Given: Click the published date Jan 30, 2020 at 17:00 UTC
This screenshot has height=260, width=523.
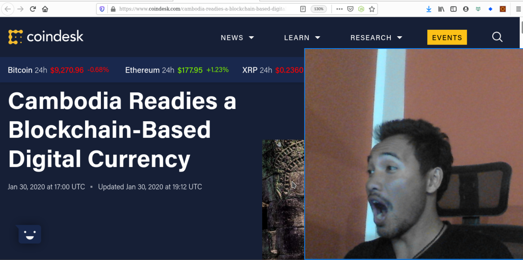Looking at the screenshot, I should pyautogui.click(x=46, y=187).
